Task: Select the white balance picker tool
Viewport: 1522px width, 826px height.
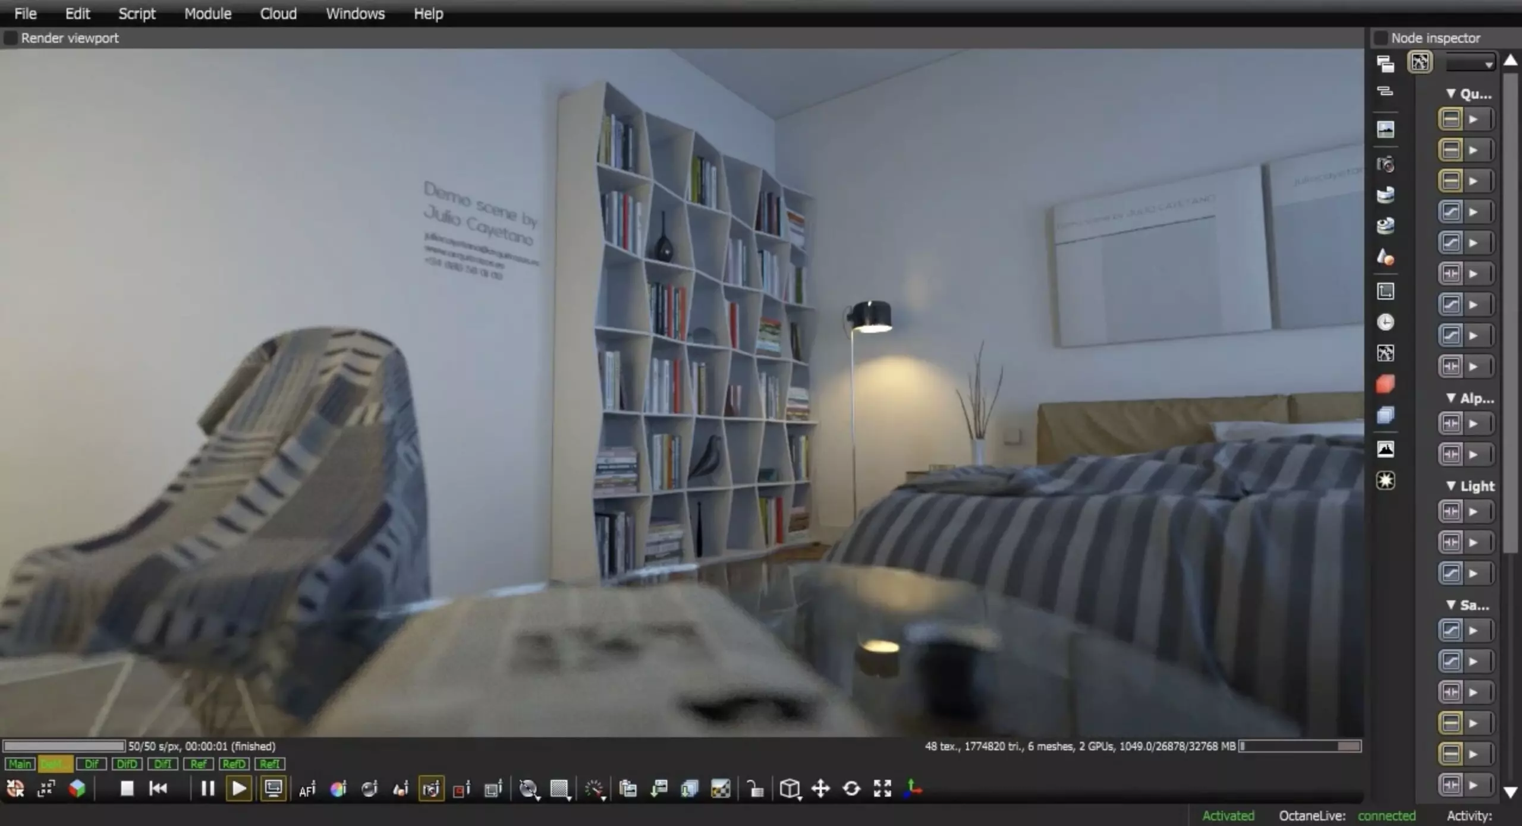Action: [x=338, y=789]
